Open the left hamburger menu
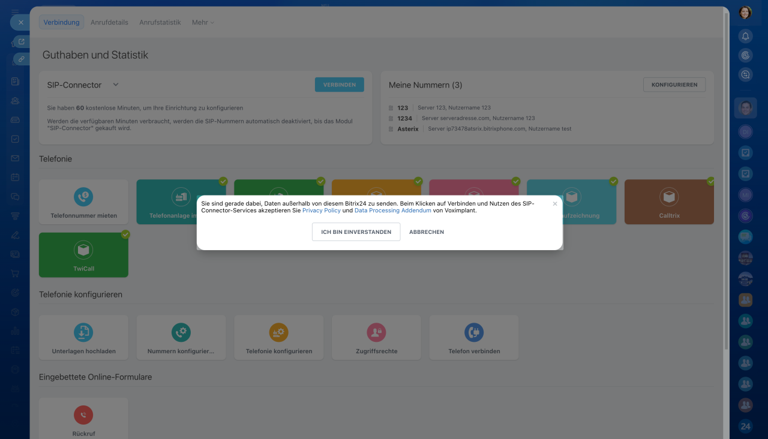The height and width of the screenshot is (439, 768). click(x=15, y=11)
